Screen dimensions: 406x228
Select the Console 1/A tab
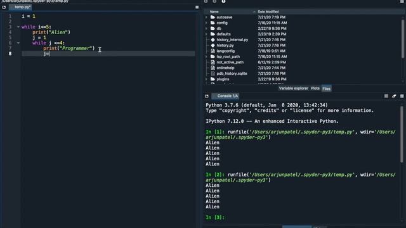point(226,96)
